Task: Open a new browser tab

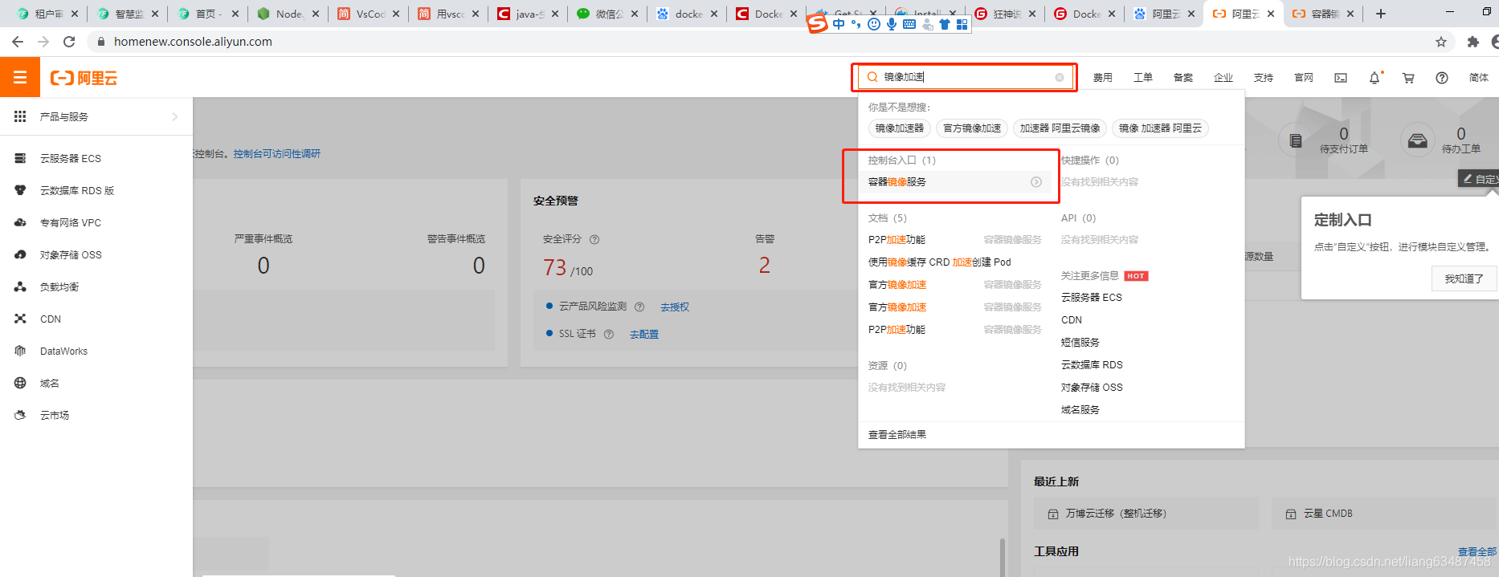Action: [x=1381, y=14]
